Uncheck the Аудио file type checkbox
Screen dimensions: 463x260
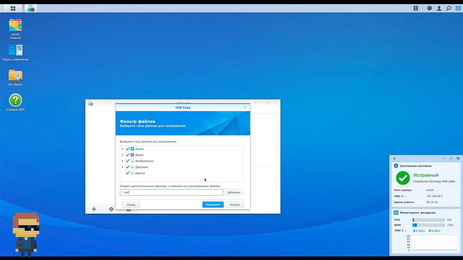127,149
